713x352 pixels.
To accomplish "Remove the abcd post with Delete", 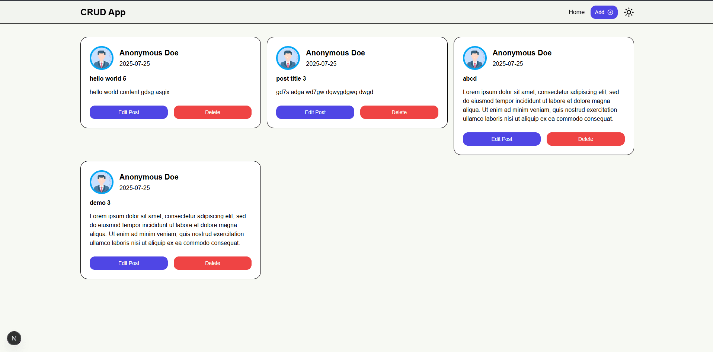I will click(x=585, y=139).
